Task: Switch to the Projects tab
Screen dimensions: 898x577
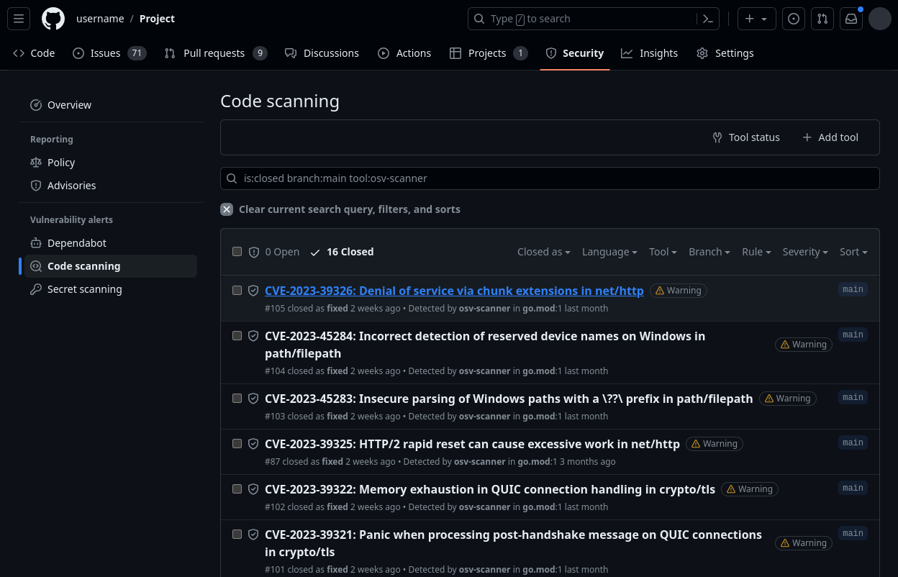Action: [489, 53]
